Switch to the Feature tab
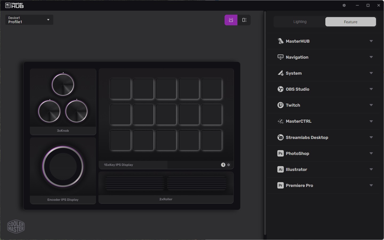The image size is (384, 240). [350, 22]
